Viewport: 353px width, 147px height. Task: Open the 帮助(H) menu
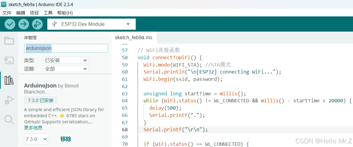[x=65, y=13]
